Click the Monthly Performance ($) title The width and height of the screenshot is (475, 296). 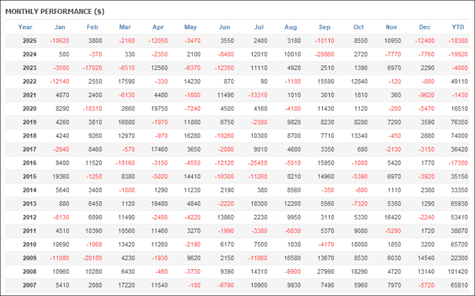tap(55, 11)
